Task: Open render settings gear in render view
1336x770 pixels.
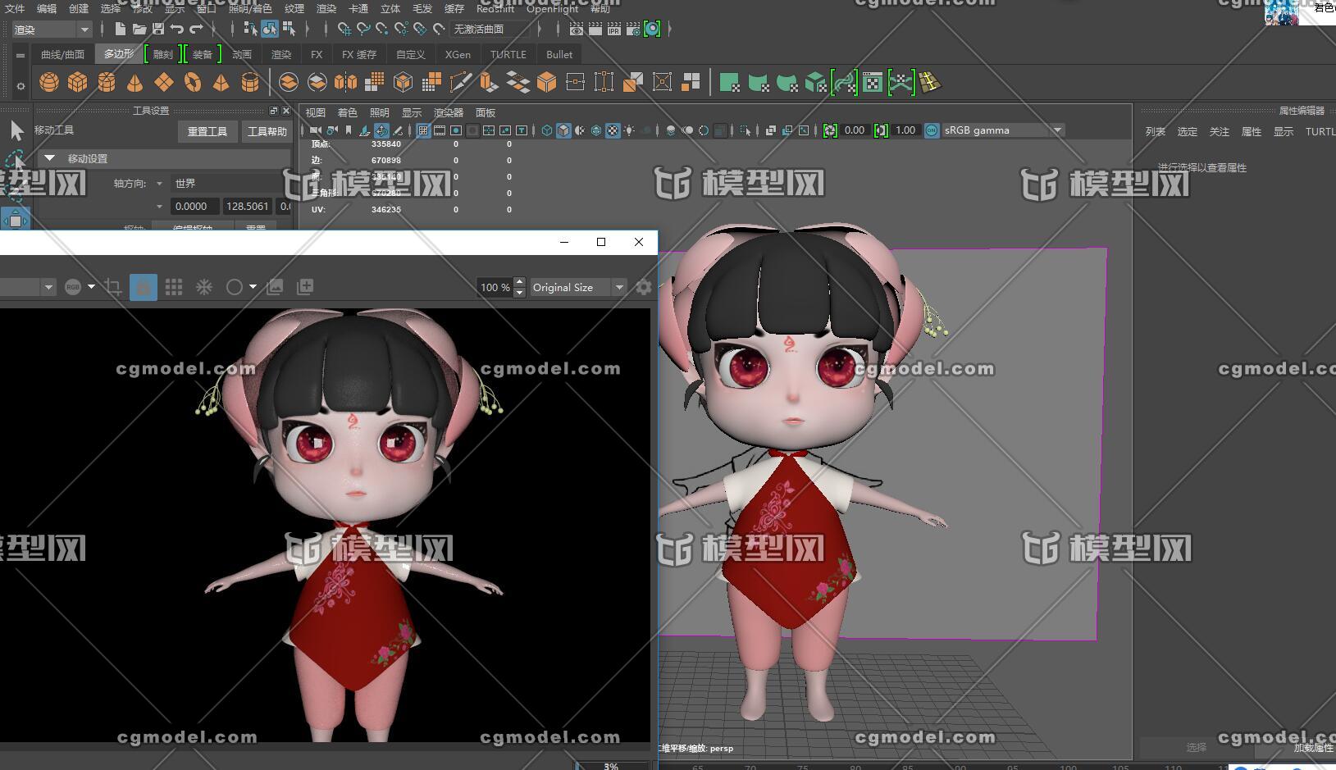Action: [x=644, y=287]
